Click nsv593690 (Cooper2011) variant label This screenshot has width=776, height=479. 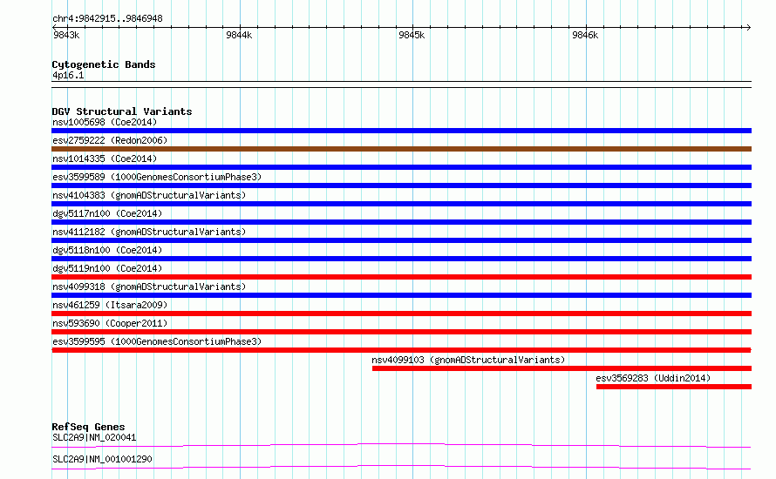click(x=110, y=323)
